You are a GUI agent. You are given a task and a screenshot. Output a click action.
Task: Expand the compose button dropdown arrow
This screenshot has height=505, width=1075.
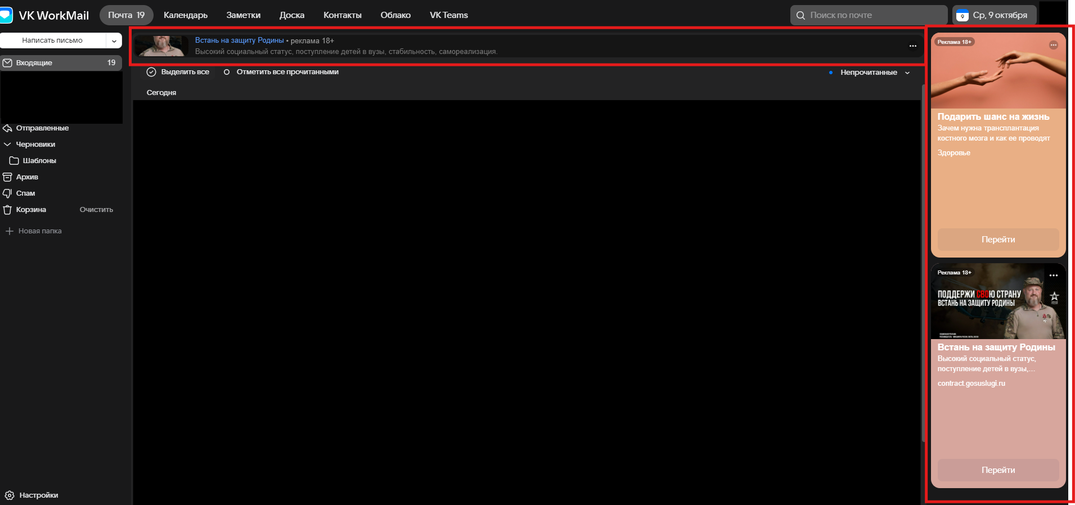pyautogui.click(x=114, y=40)
